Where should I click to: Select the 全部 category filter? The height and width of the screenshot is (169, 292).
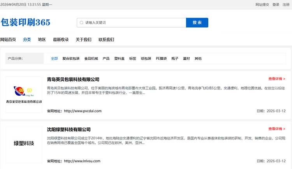54,59
